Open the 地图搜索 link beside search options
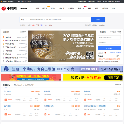The height and width of the screenshot is (124, 124). pos(95,25)
